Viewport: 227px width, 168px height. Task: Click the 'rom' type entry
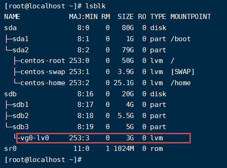pyautogui.click(x=157, y=149)
